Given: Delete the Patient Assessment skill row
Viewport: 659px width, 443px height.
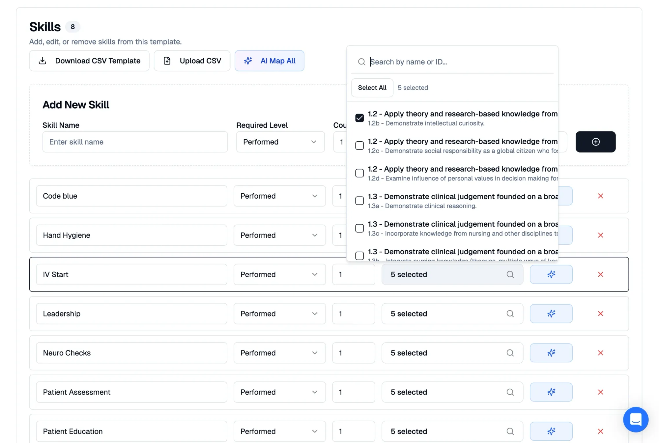Looking at the screenshot, I should (x=600, y=392).
